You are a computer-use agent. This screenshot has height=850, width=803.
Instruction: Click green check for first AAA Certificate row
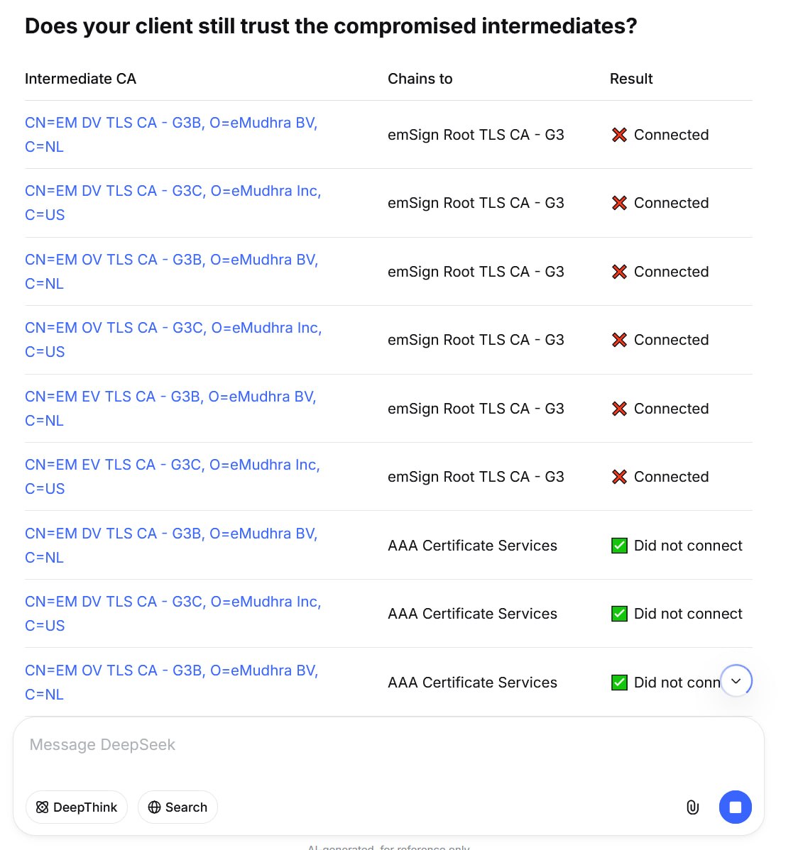[619, 546]
